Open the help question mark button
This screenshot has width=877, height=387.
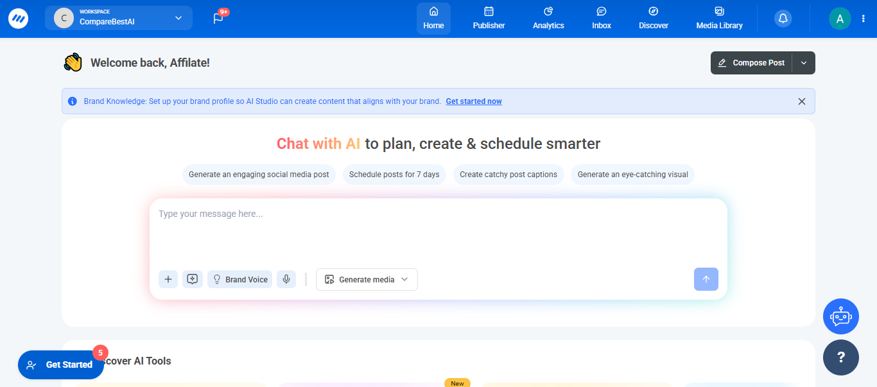tap(841, 357)
